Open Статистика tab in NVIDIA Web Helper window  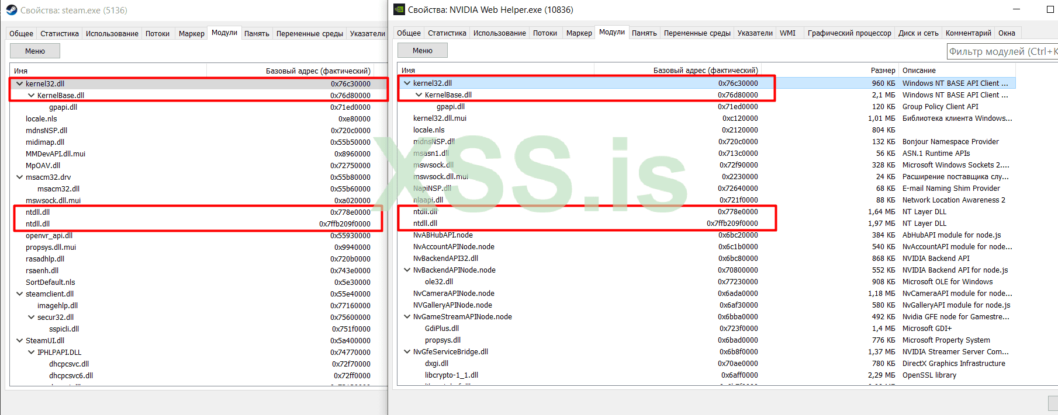(x=447, y=33)
